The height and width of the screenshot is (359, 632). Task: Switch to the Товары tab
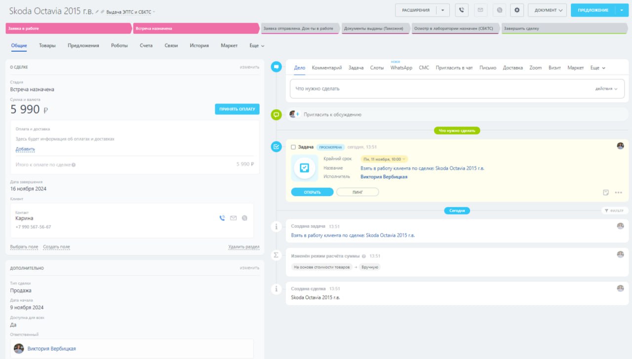(47, 45)
